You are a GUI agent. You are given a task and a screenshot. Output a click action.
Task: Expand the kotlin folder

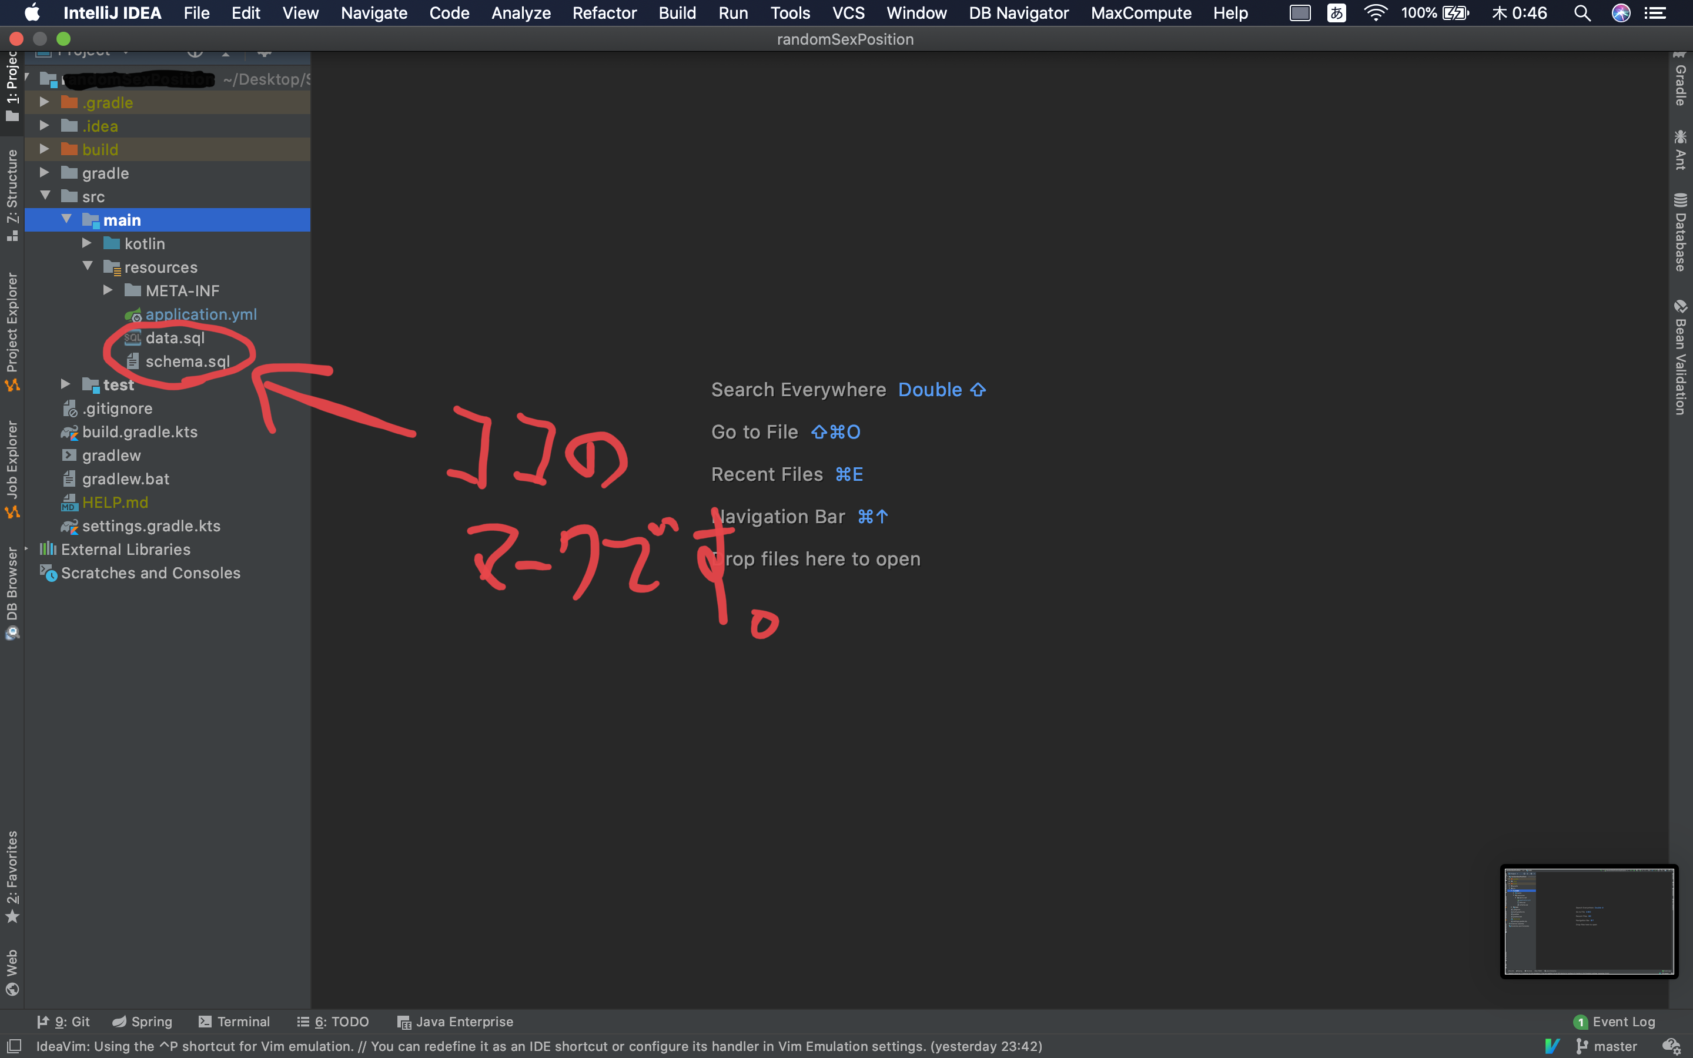(87, 243)
